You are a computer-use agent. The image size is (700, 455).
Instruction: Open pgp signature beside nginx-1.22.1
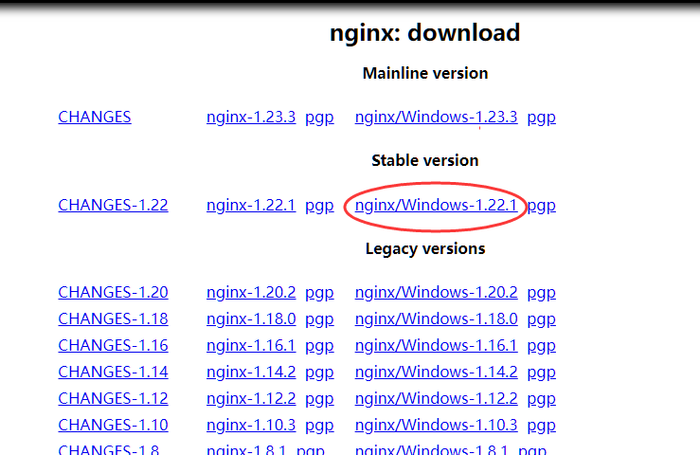point(319,206)
